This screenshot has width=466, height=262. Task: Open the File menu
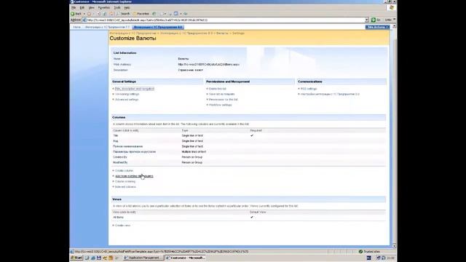(74, 8)
